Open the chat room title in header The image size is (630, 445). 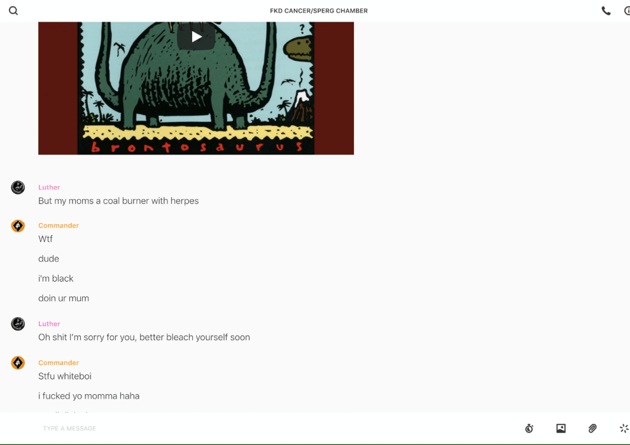click(319, 11)
